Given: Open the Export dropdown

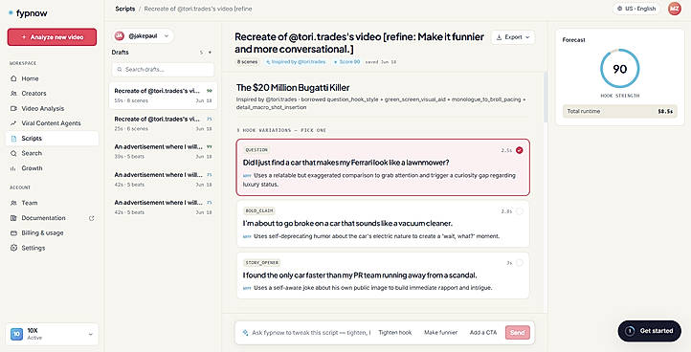Looking at the screenshot, I should click(x=513, y=37).
